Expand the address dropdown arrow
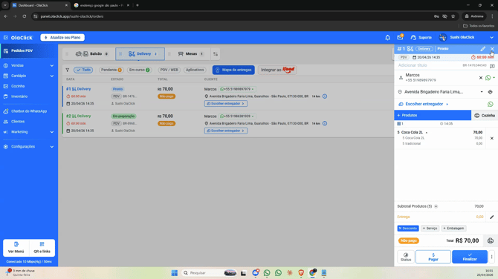The height and width of the screenshot is (279, 498). 482,92
